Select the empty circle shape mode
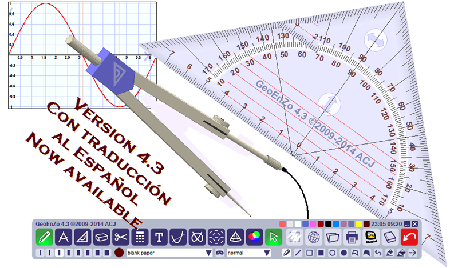 pyautogui.click(x=333, y=253)
